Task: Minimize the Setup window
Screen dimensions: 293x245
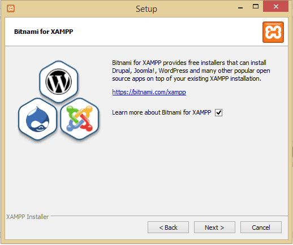Action: (240, 7)
